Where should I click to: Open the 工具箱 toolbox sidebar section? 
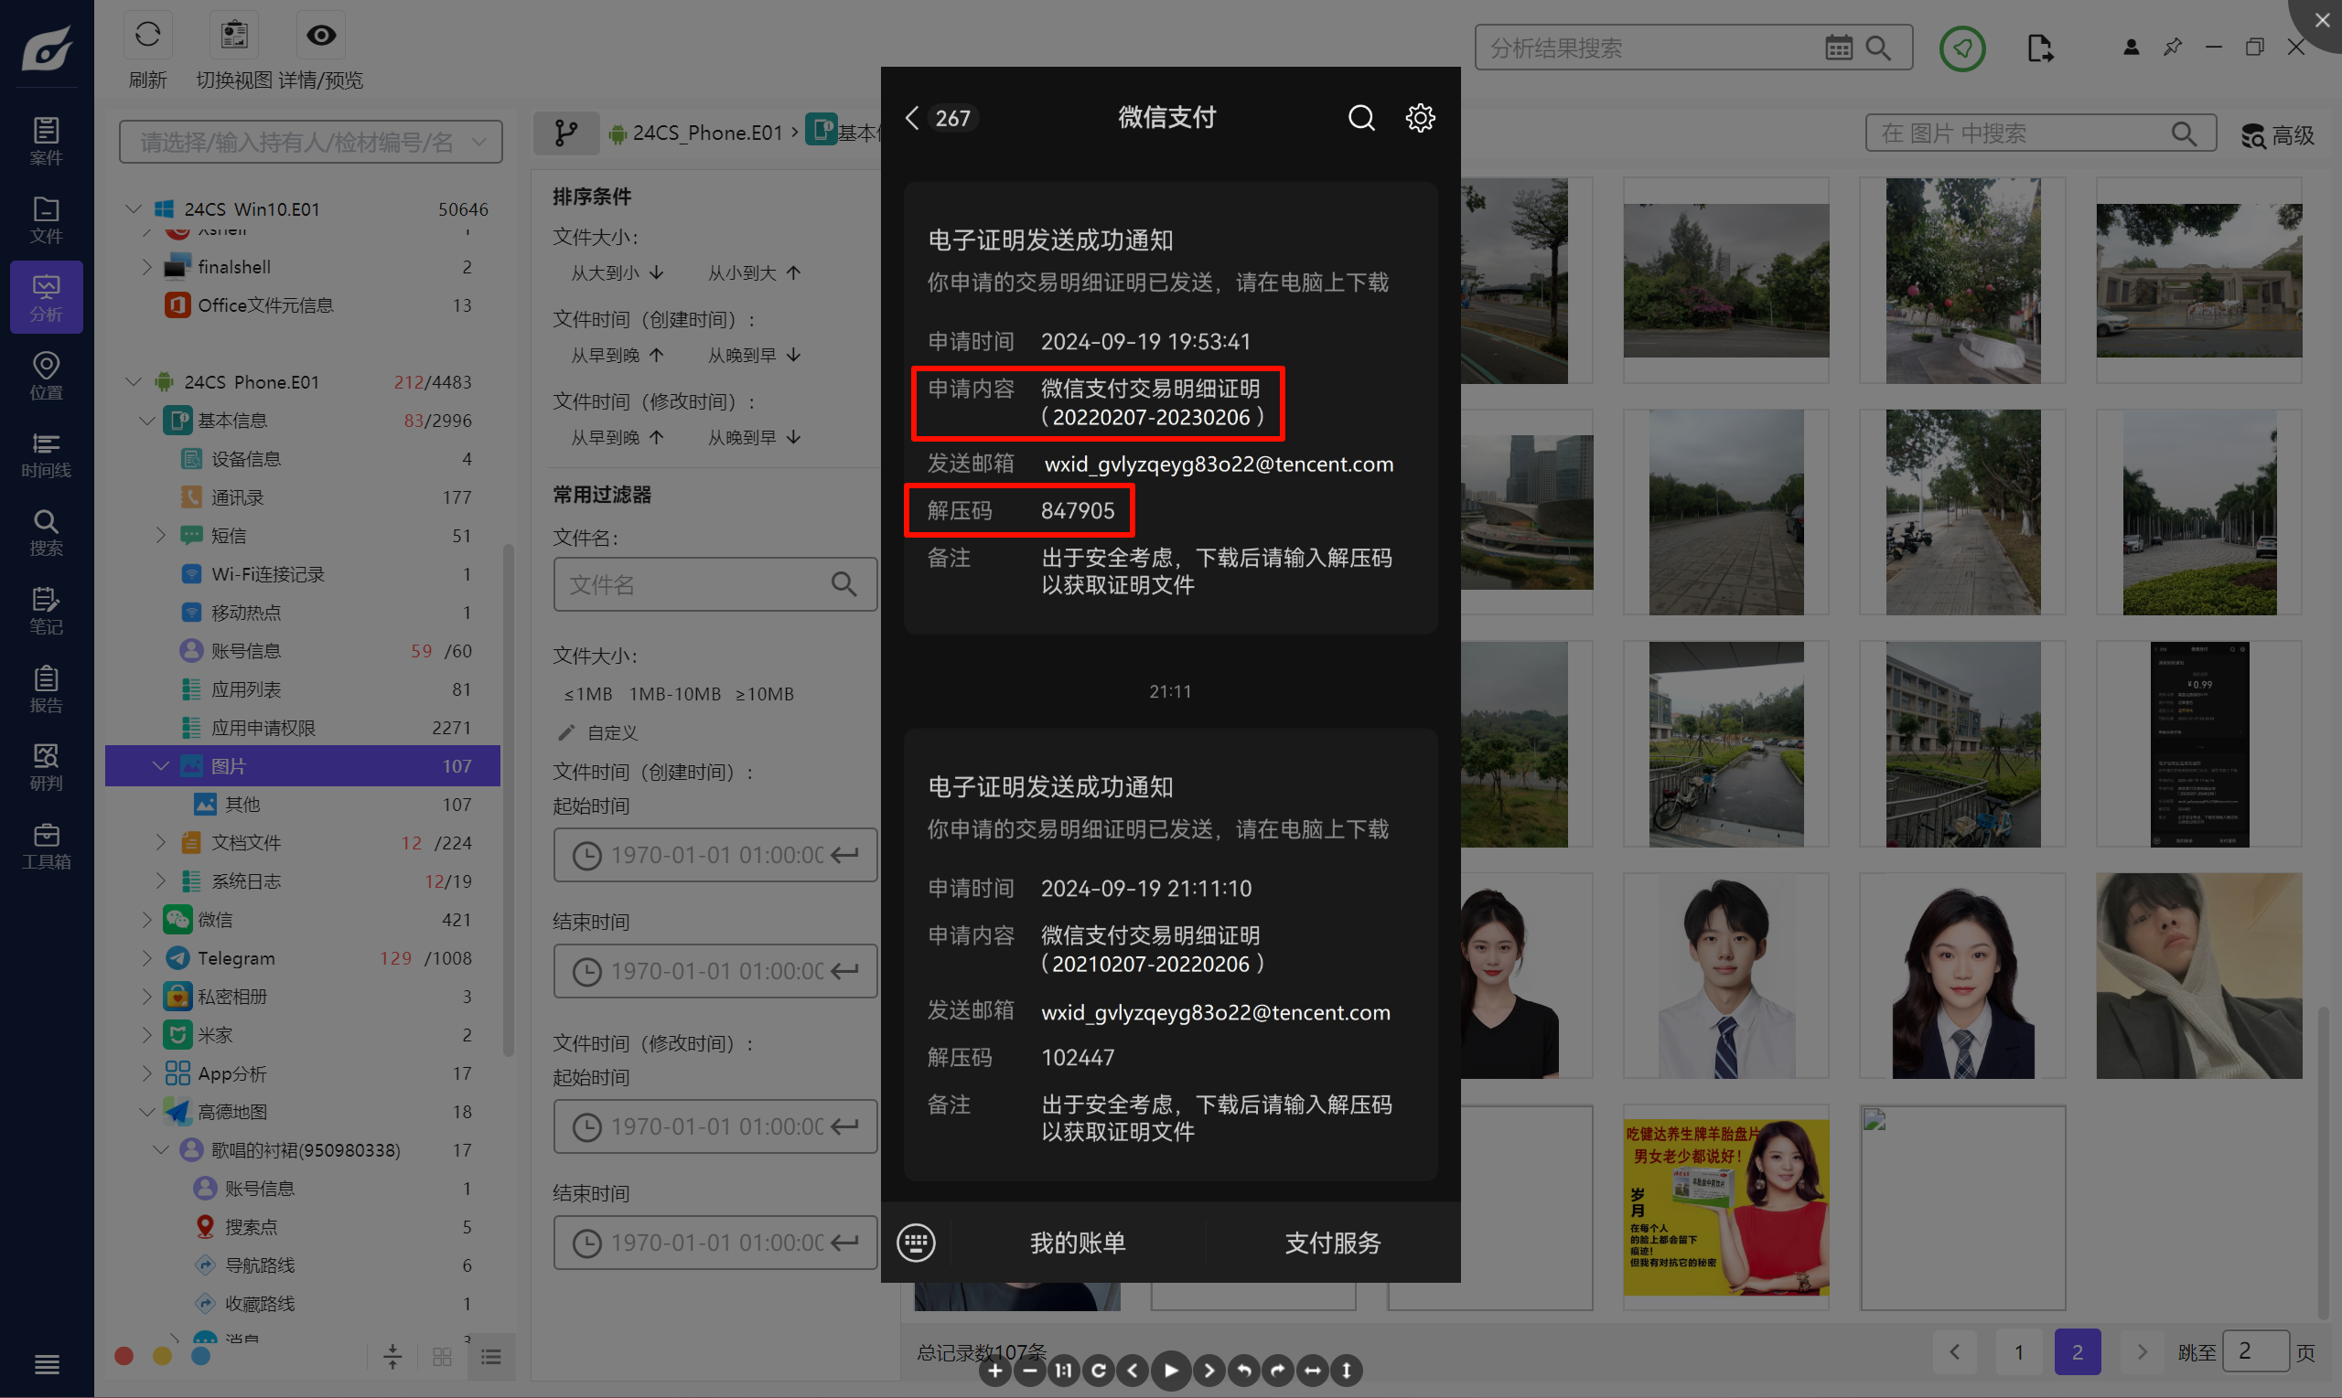[46, 845]
